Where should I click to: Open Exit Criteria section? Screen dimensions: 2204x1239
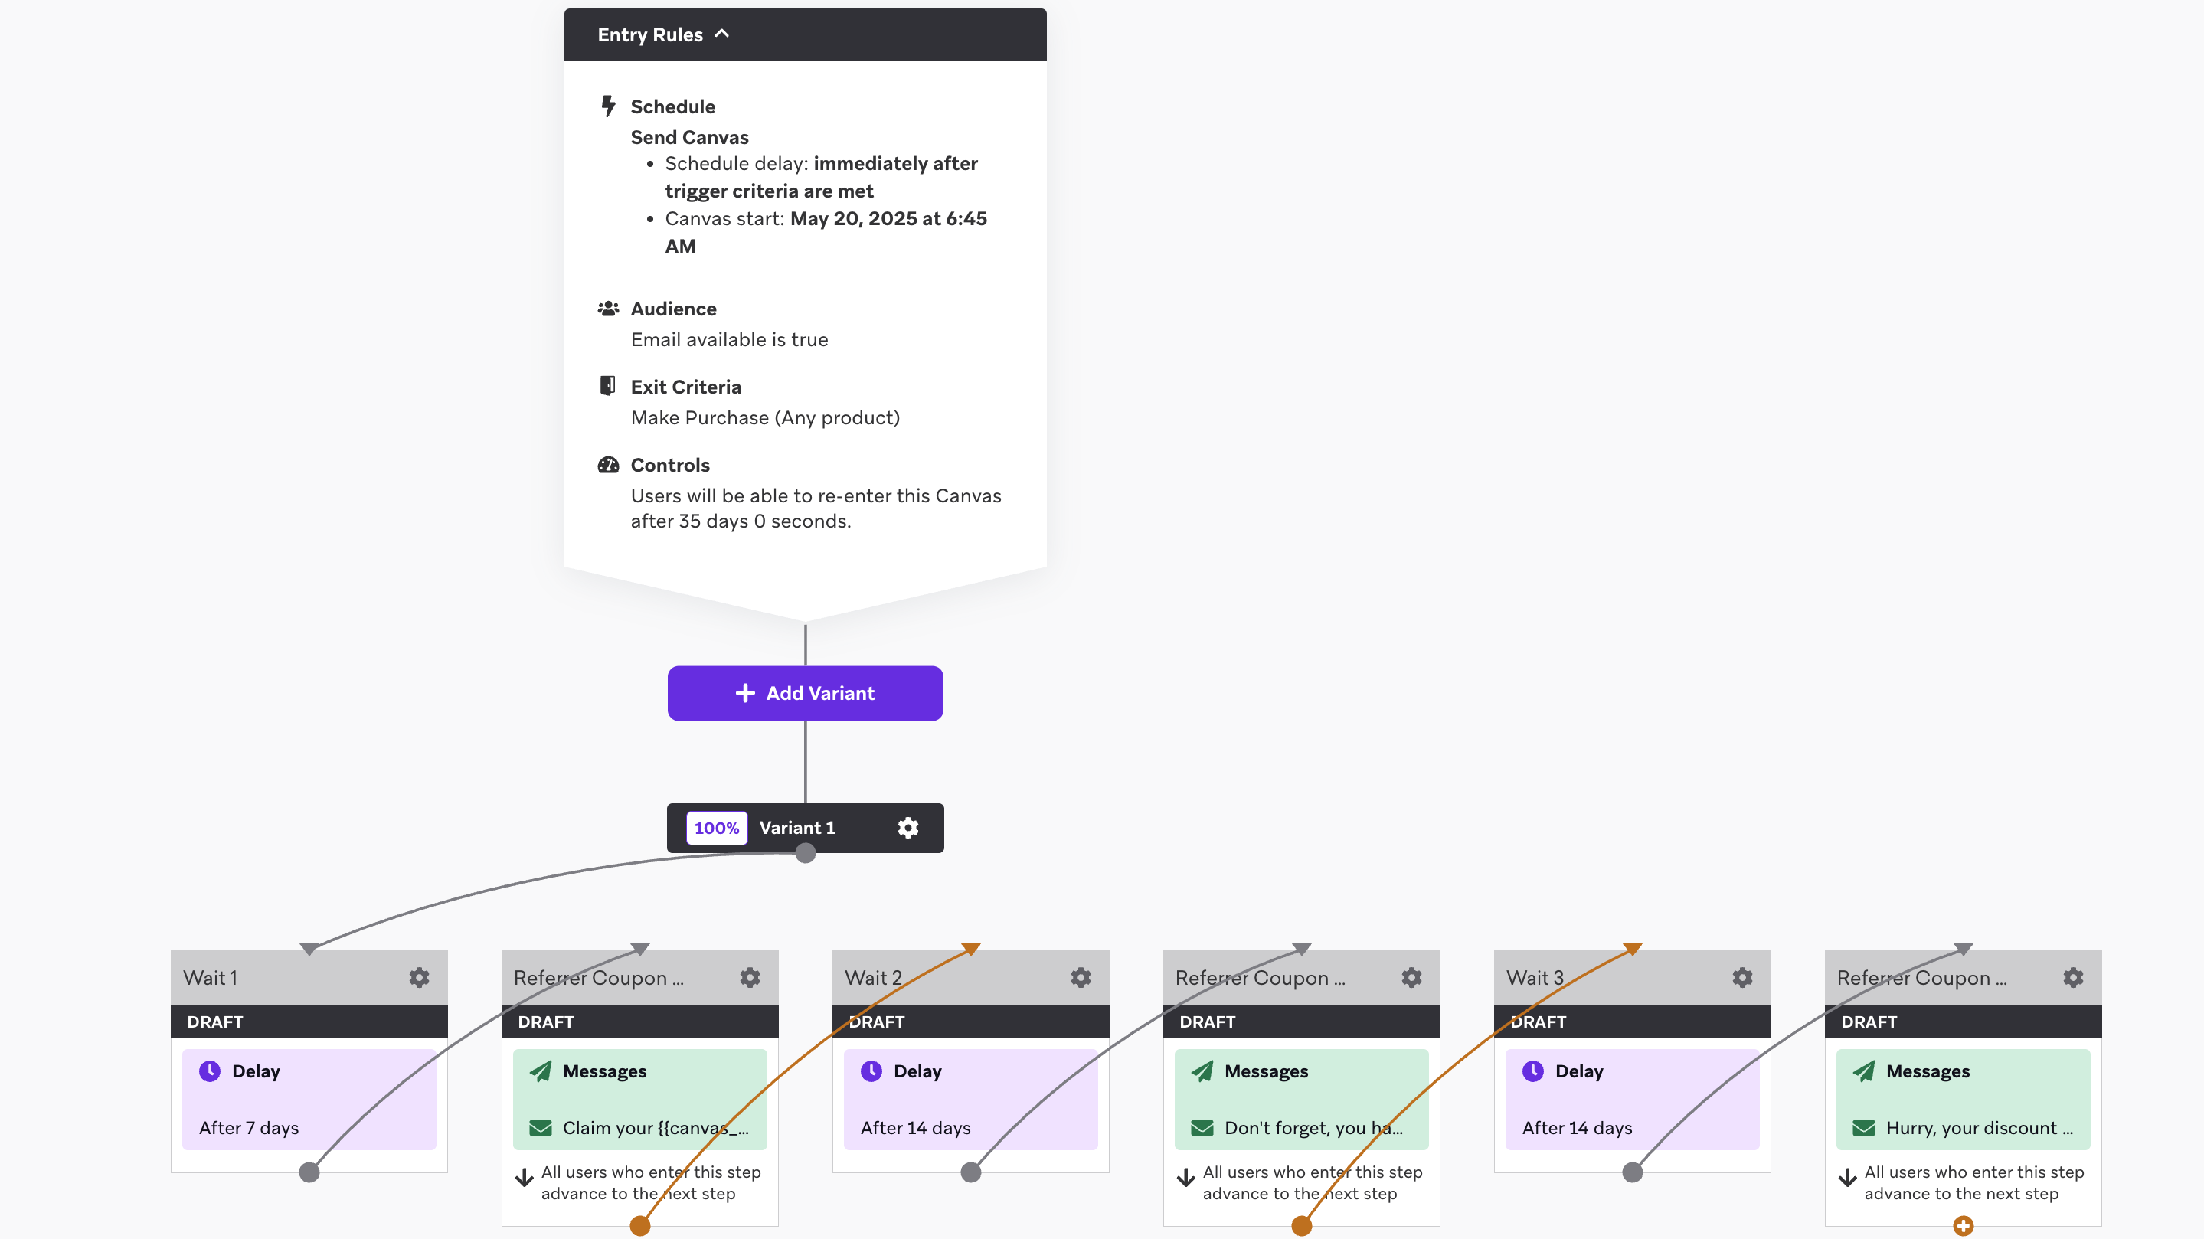[x=685, y=387]
